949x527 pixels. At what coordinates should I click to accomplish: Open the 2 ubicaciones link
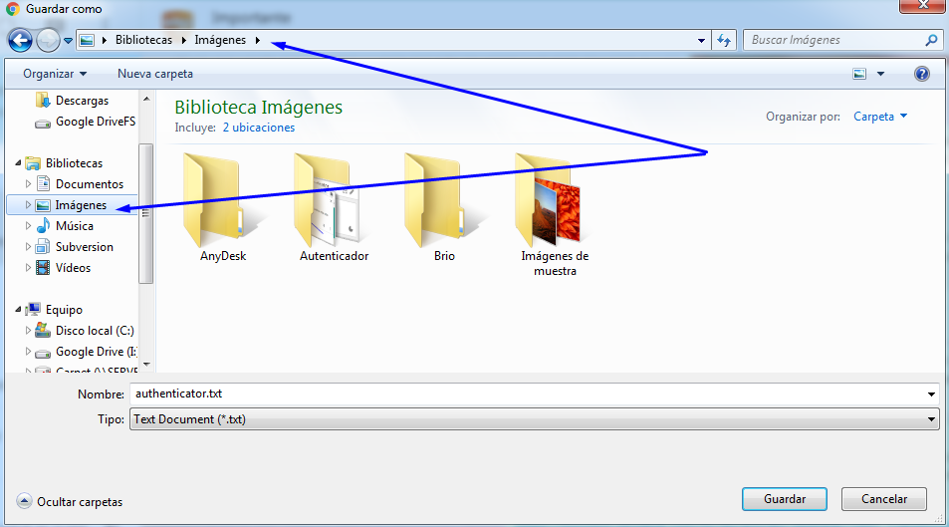258,128
